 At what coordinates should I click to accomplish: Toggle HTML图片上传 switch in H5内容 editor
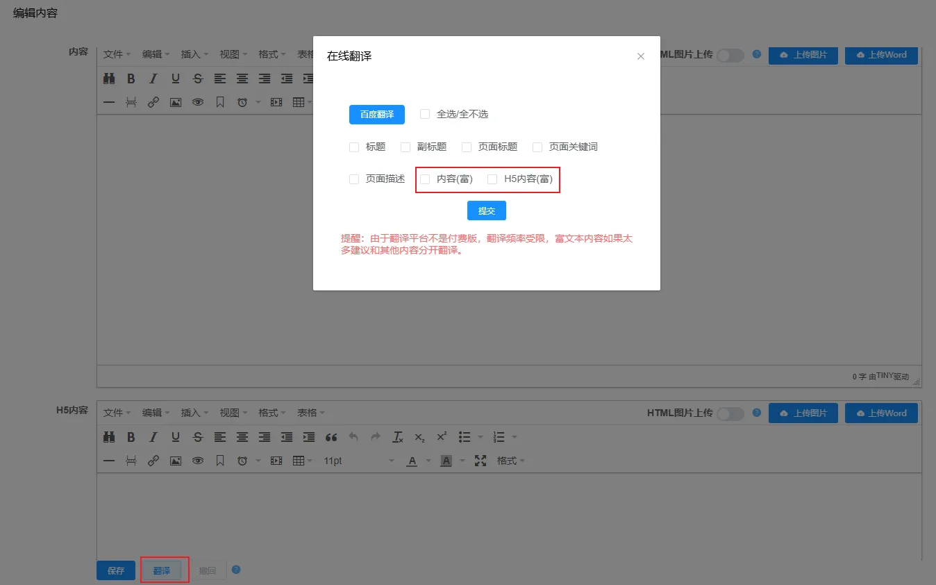coord(730,413)
